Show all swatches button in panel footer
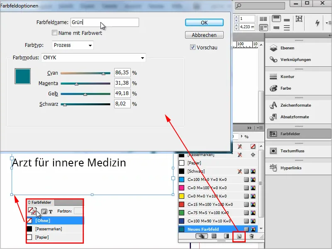Viewport: 332px width, 249px height. pos(202,236)
